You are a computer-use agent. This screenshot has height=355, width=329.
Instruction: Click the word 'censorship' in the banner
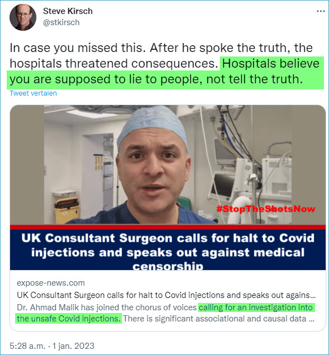(168, 267)
